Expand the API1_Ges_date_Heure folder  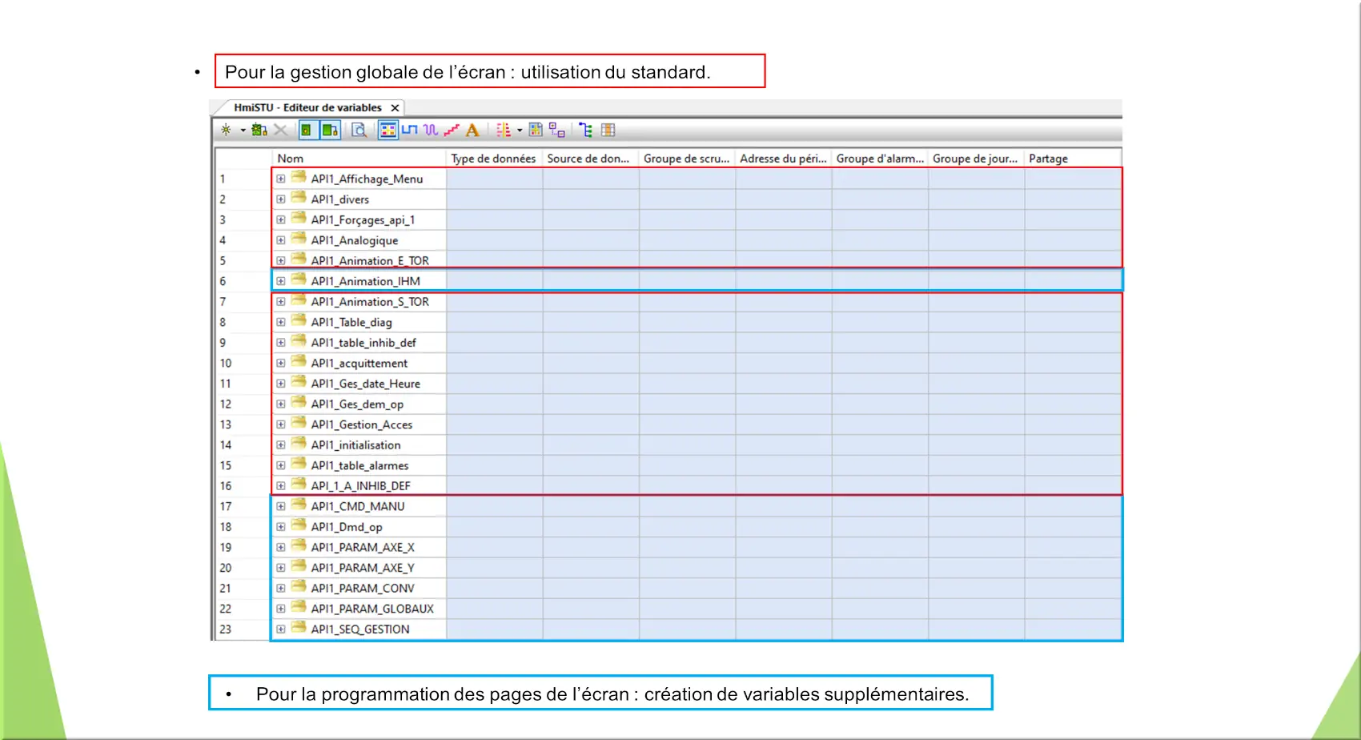coord(281,384)
